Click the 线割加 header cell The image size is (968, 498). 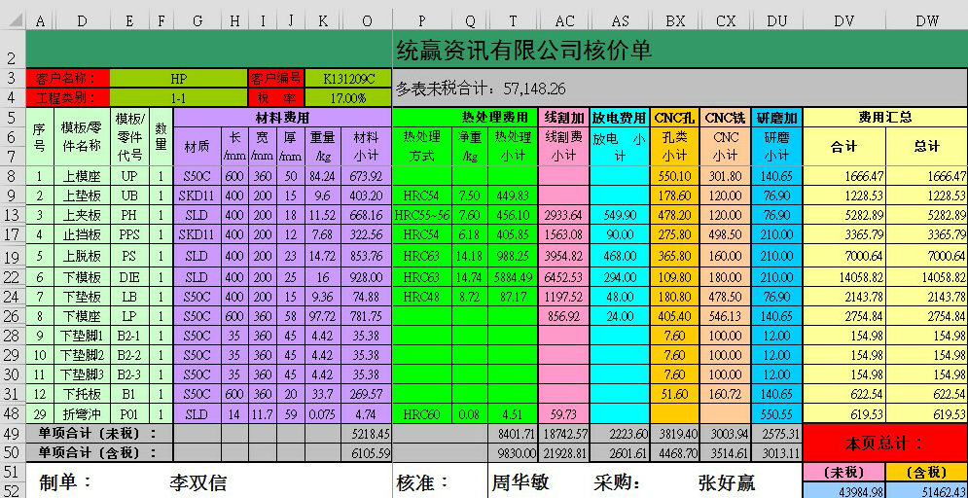tap(563, 118)
